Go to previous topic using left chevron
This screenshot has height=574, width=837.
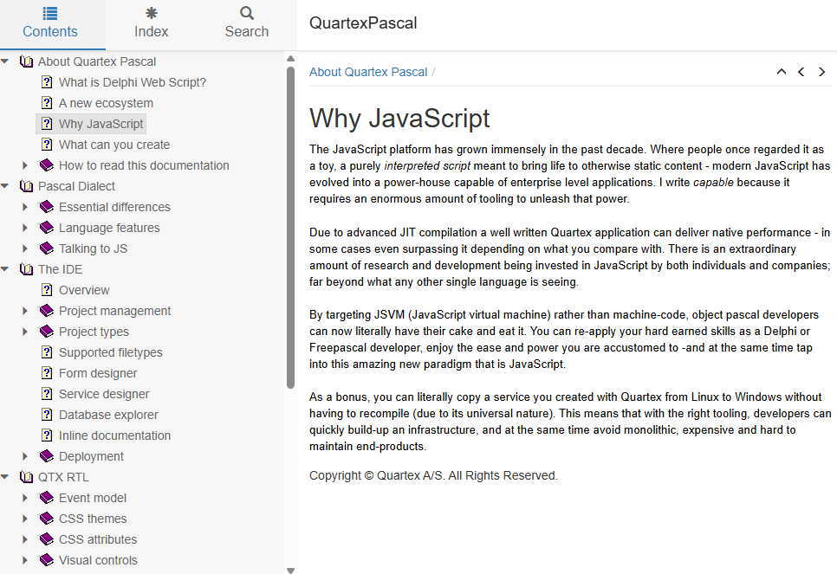801,72
